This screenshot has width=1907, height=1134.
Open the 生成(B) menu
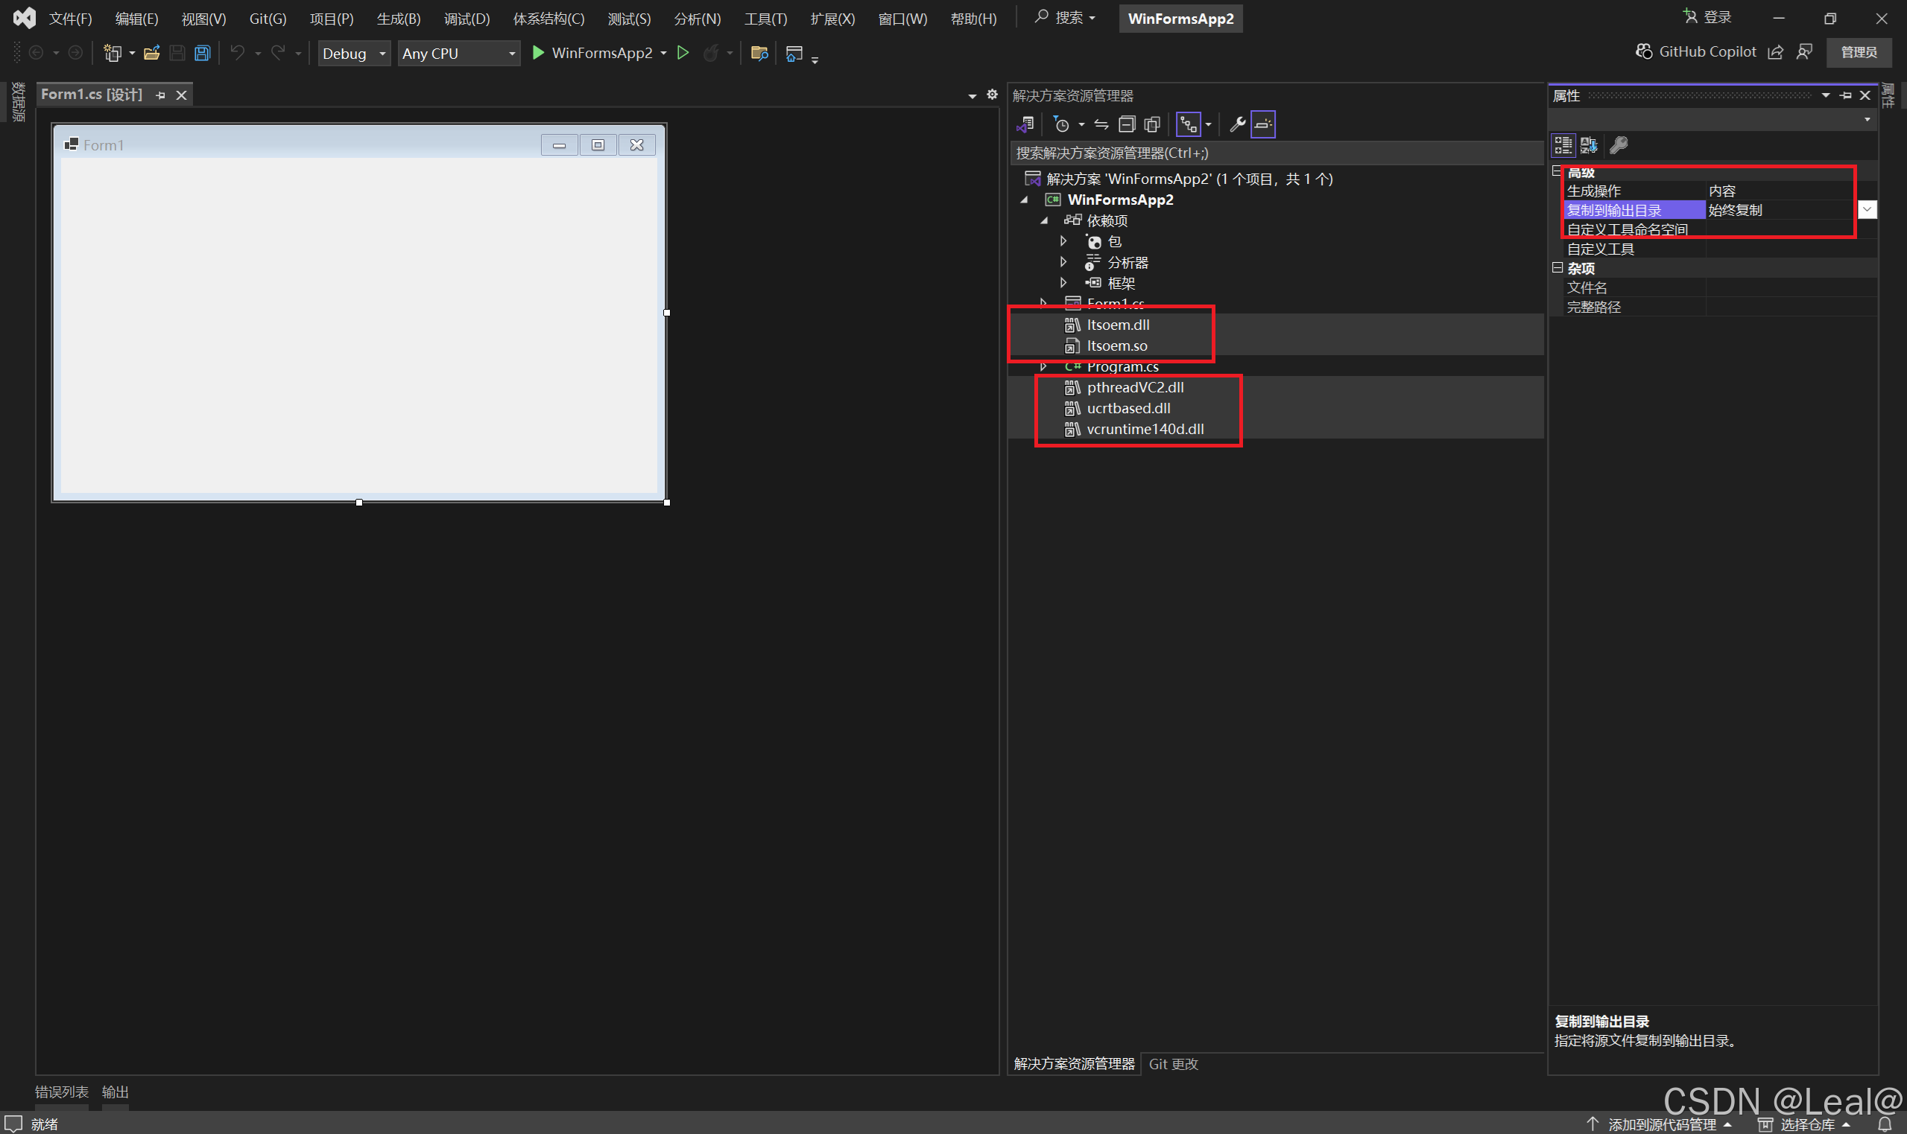coord(399,19)
